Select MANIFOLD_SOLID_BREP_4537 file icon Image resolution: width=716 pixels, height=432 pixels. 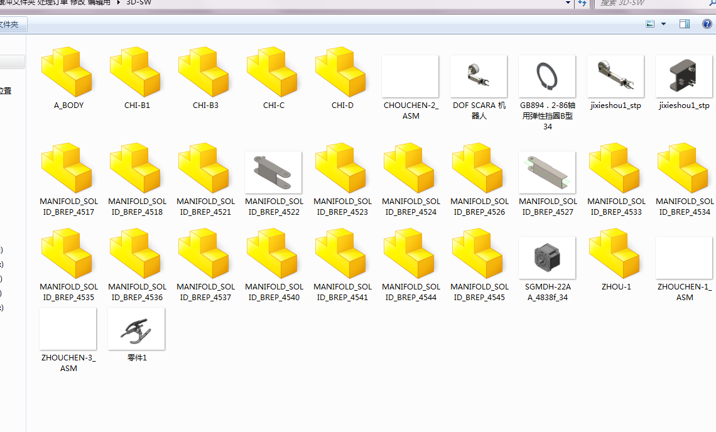(203, 254)
